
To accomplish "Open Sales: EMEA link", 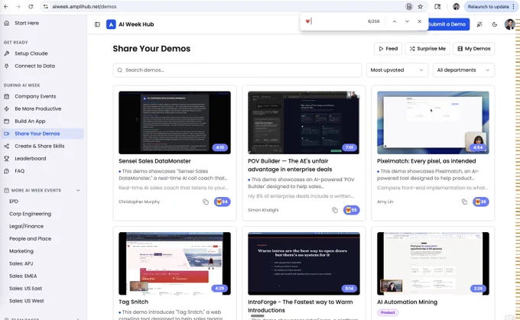I will pos(23,276).
